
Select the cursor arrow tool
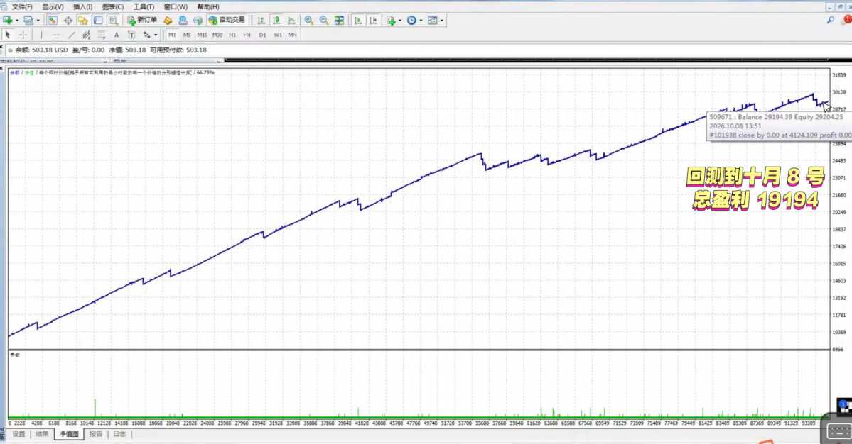[x=8, y=35]
